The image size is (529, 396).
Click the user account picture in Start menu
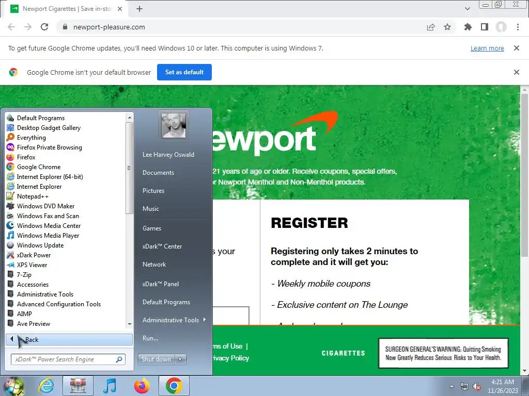coord(174,126)
